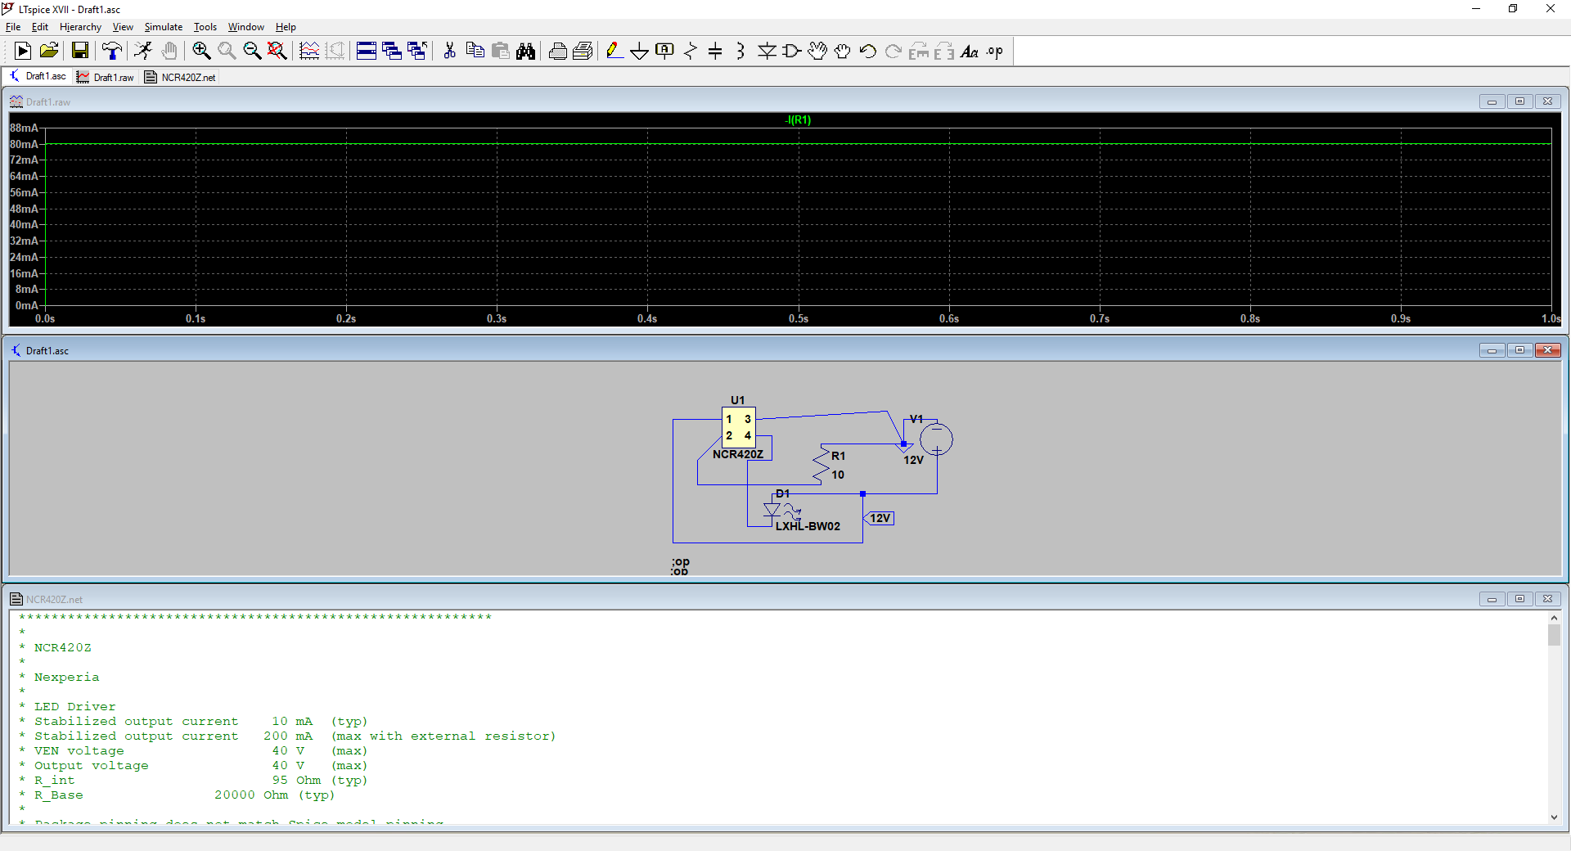Image resolution: width=1571 pixels, height=851 pixels.
Task: Select the Draw Wire pencil tool
Action: (614, 52)
